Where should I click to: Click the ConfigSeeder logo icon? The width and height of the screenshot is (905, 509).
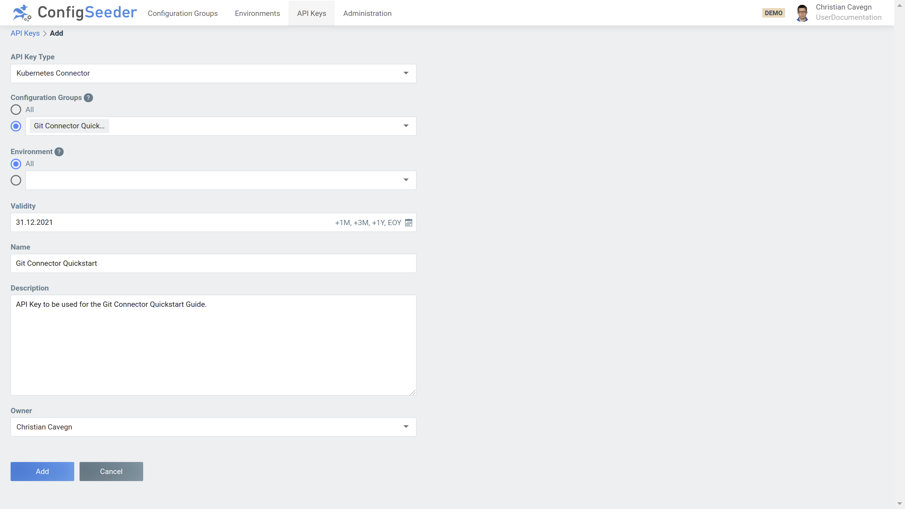coord(21,13)
